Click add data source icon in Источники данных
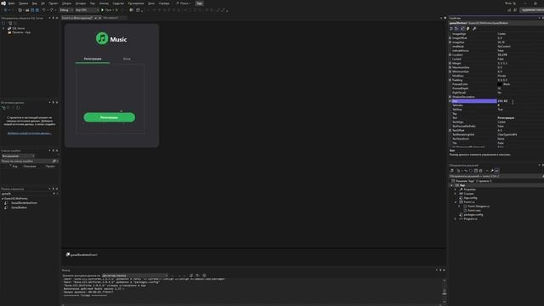544x306 pixels. click(3, 108)
